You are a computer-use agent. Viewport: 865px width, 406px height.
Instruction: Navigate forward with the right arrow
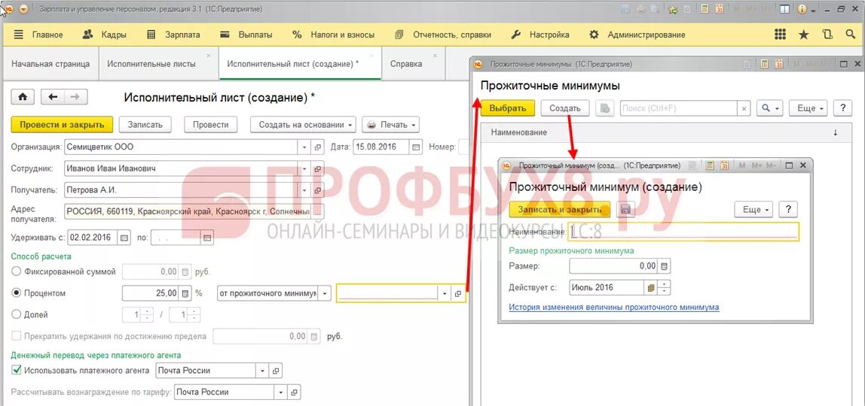coord(75,97)
